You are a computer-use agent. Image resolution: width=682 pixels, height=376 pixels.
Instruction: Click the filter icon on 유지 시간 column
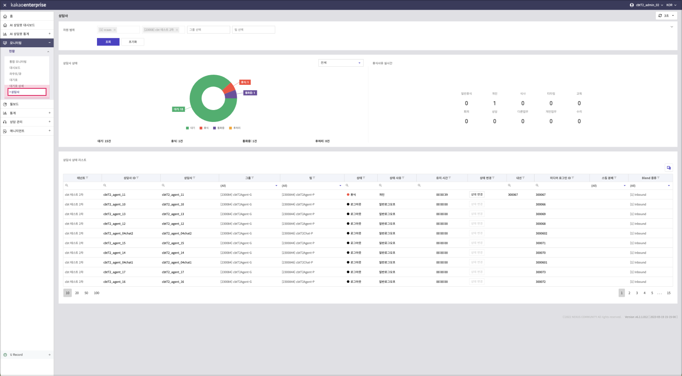click(x=450, y=178)
